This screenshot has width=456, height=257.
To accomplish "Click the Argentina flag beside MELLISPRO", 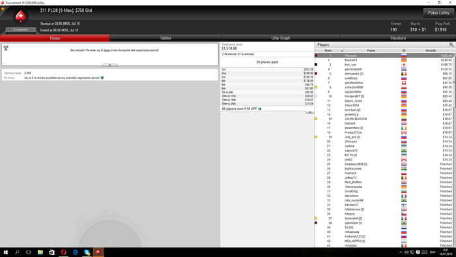I will pyautogui.click(x=404, y=241).
